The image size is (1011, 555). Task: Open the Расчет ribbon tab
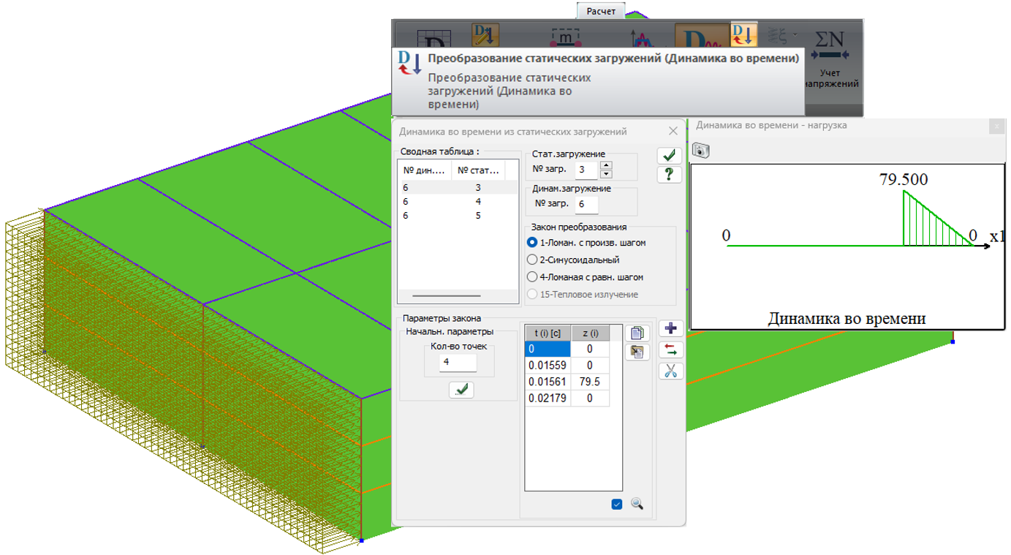tap(602, 10)
